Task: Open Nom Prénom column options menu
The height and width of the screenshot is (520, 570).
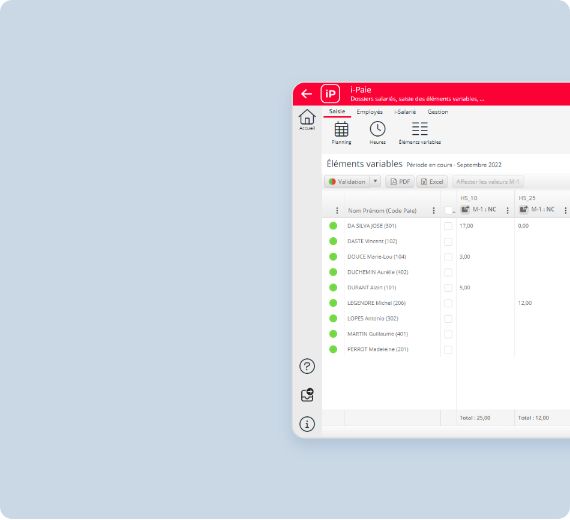Action: (x=434, y=211)
